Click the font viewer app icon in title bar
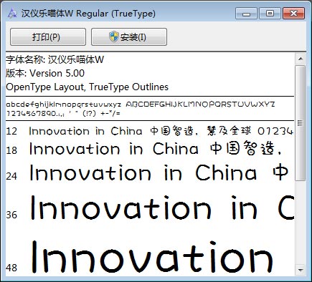The width and height of the screenshot is (312, 282). tap(12, 13)
